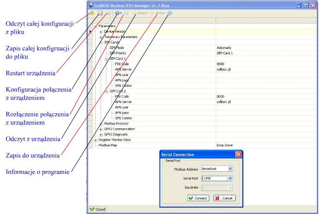Click the Closed status bar indicator
The height and width of the screenshot is (214, 320).
[98, 209]
